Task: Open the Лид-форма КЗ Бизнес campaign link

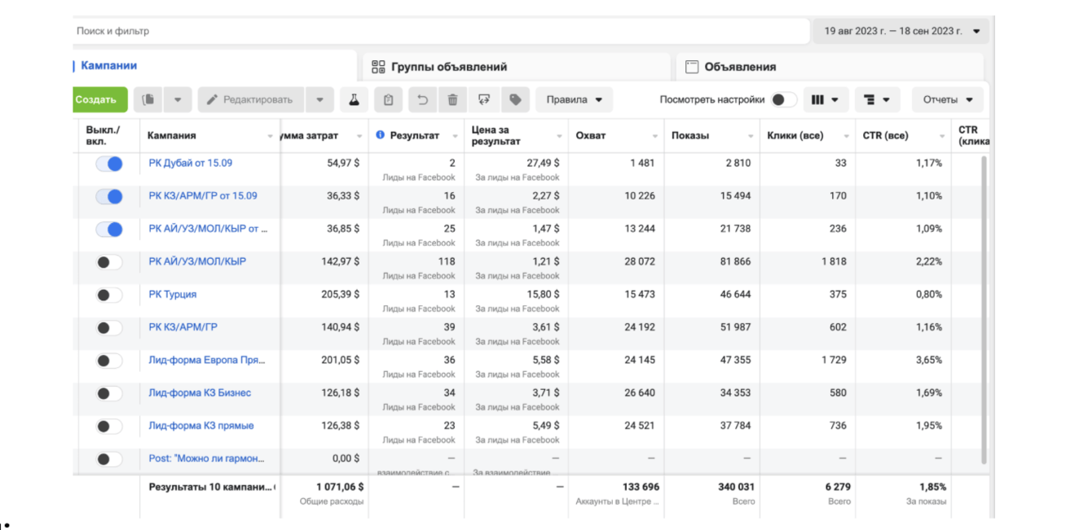Action: 200,392
